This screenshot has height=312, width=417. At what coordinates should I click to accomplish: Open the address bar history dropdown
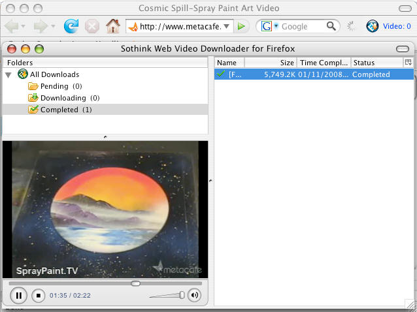click(x=226, y=26)
